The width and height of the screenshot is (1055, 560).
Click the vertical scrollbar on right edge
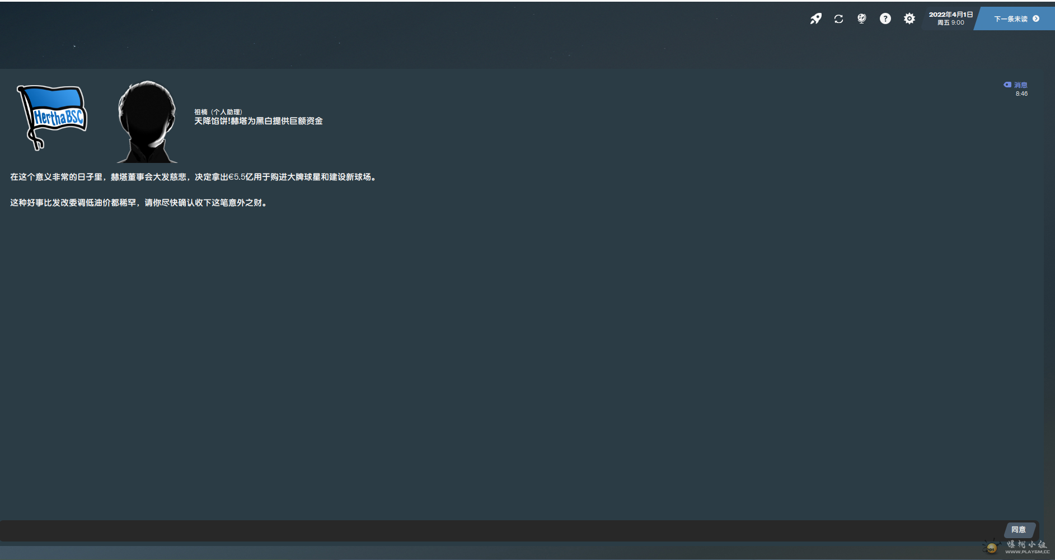(1049, 280)
